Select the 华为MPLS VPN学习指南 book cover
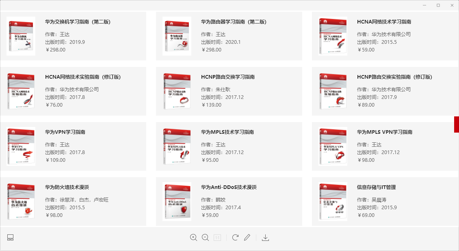The height and width of the screenshot is (251, 459). coord(333,146)
